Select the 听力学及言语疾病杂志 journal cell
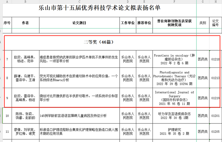Screen dimensions: 222x142 coord(174,116)
